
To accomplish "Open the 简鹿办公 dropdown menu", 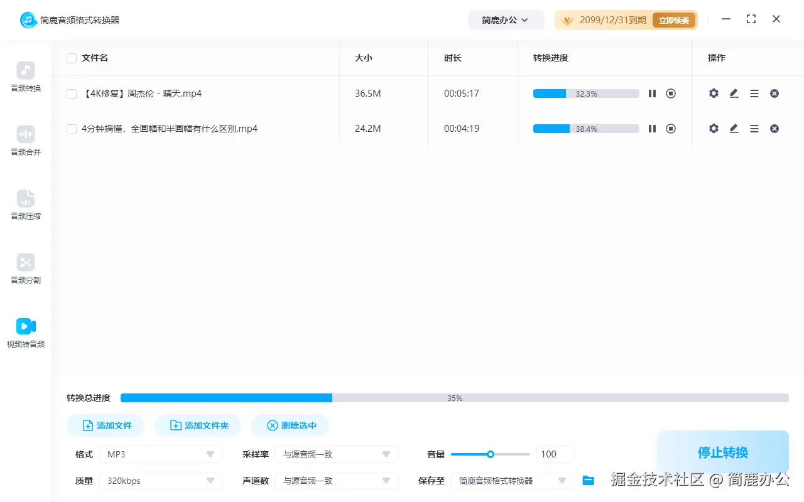I will (506, 20).
